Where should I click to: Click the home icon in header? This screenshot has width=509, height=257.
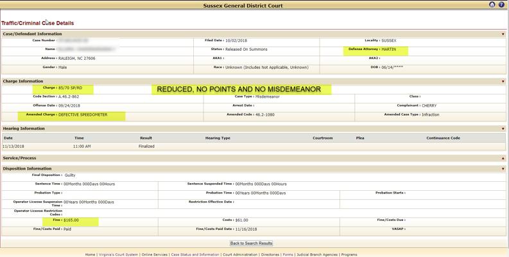click(x=492, y=4)
